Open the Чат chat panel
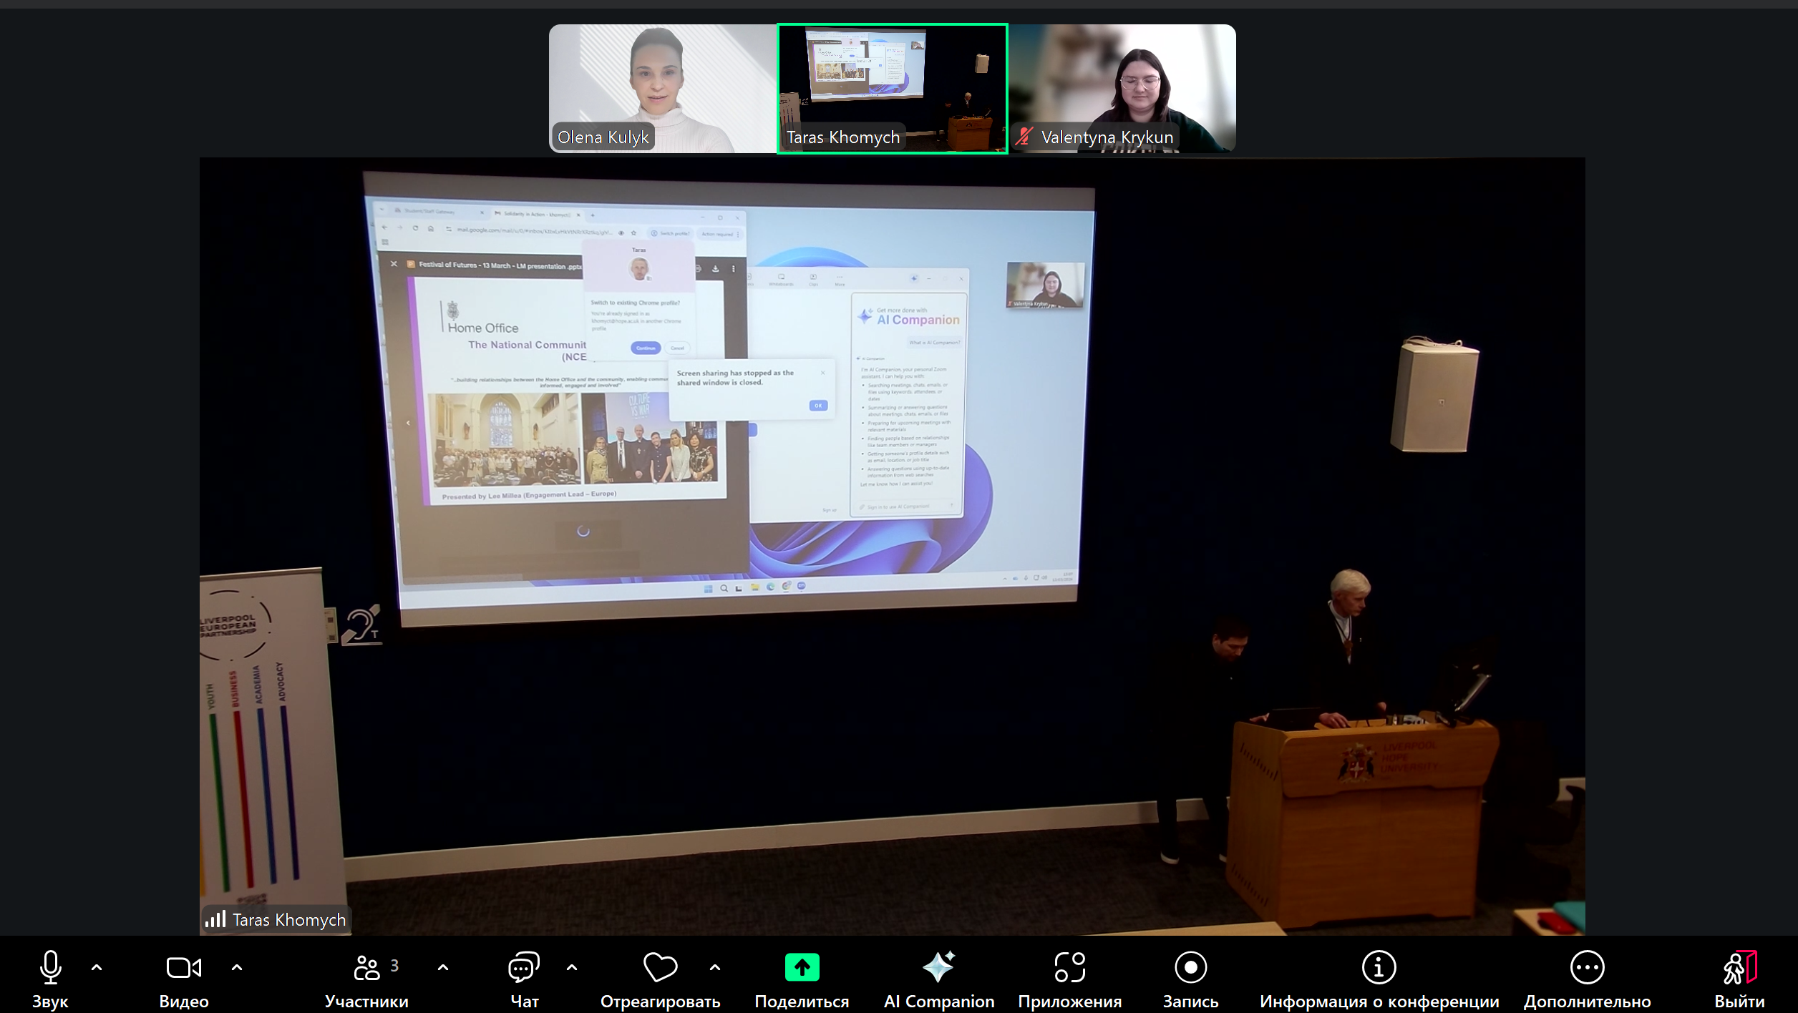This screenshot has height=1013, width=1798. click(x=524, y=967)
